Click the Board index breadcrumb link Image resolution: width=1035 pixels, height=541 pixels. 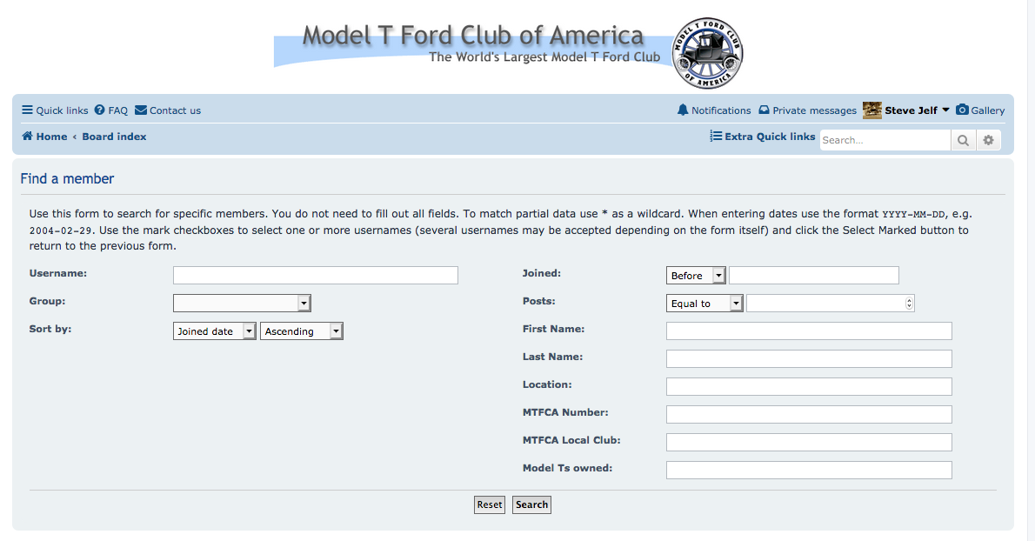pos(114,137)
